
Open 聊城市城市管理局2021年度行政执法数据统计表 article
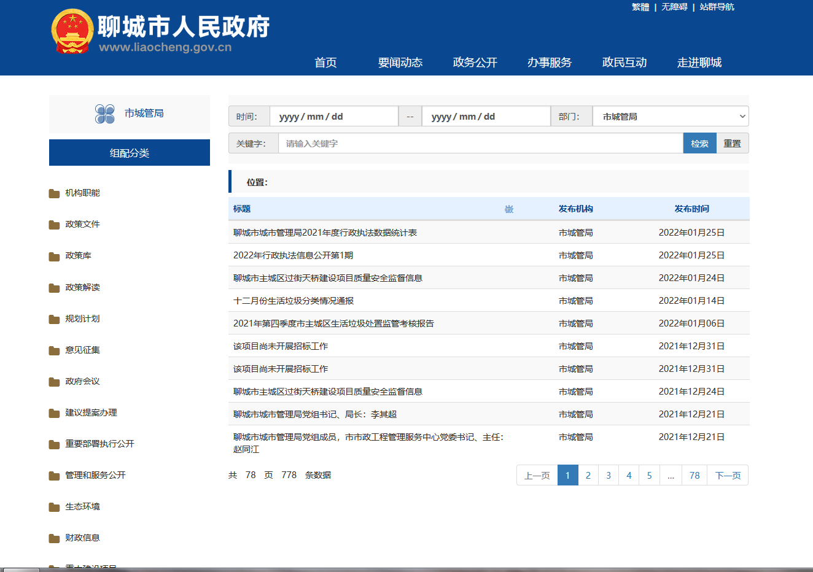point(325,233)
